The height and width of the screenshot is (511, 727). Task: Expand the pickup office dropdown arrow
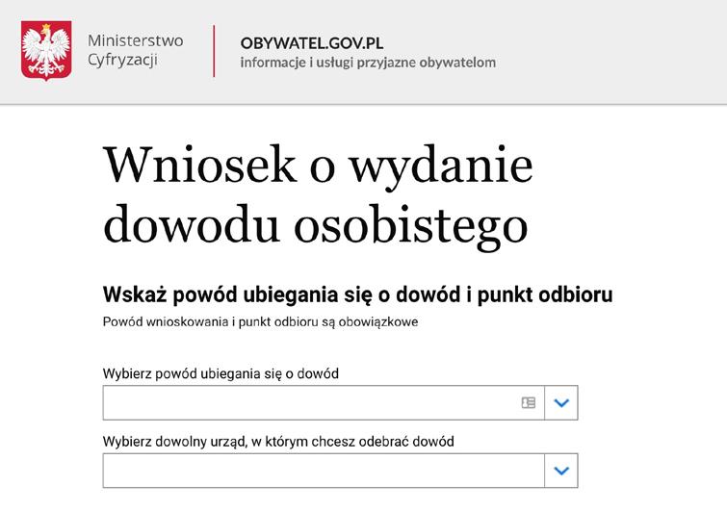(561, 471)
